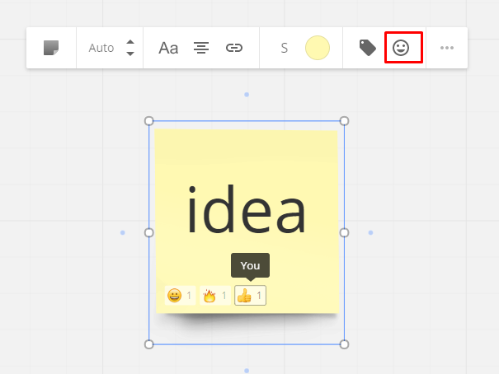Image resolution: width=499 pixels, height=374 pixels.
Task: Select the bottom-right resize handle
Action: 344,344
